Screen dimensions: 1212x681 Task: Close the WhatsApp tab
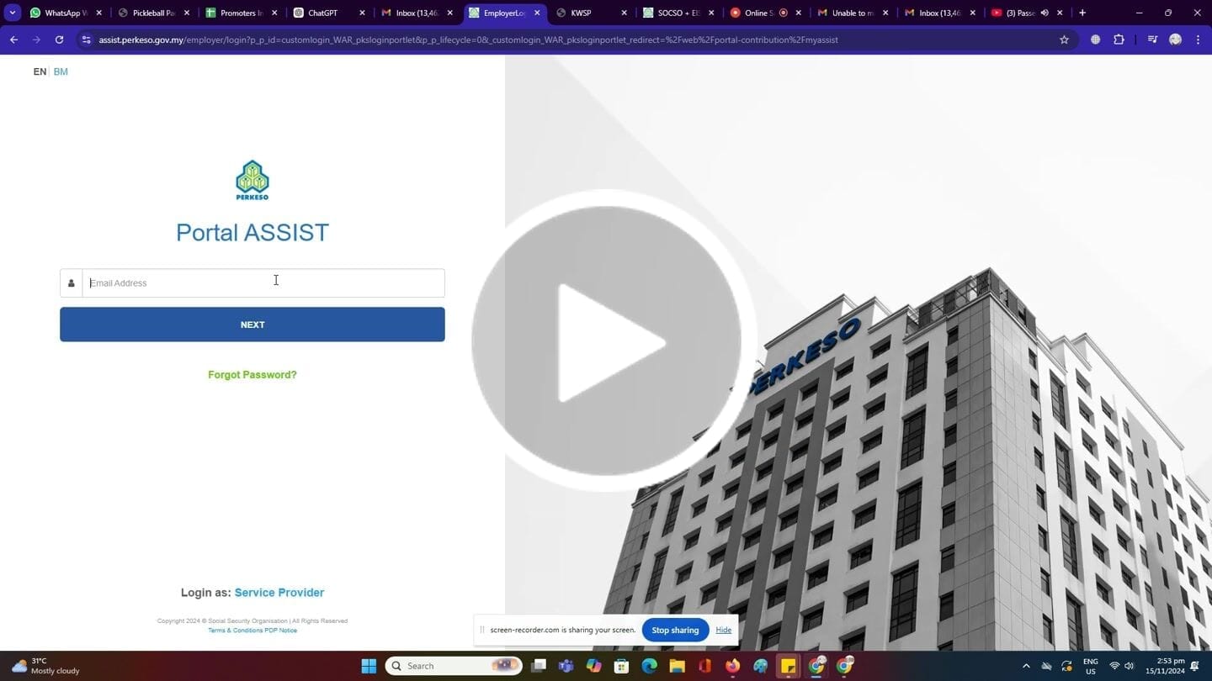[x=98, y=13]
